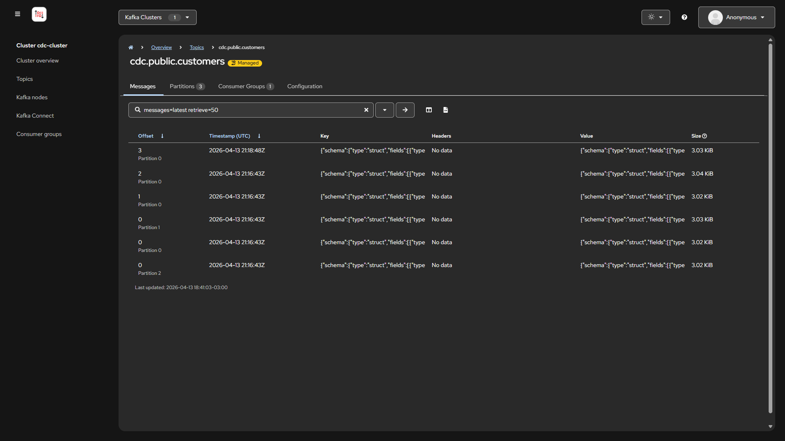The image size is (785, 441).
Task: Open the column management icon
Action: tap(429, 110)
